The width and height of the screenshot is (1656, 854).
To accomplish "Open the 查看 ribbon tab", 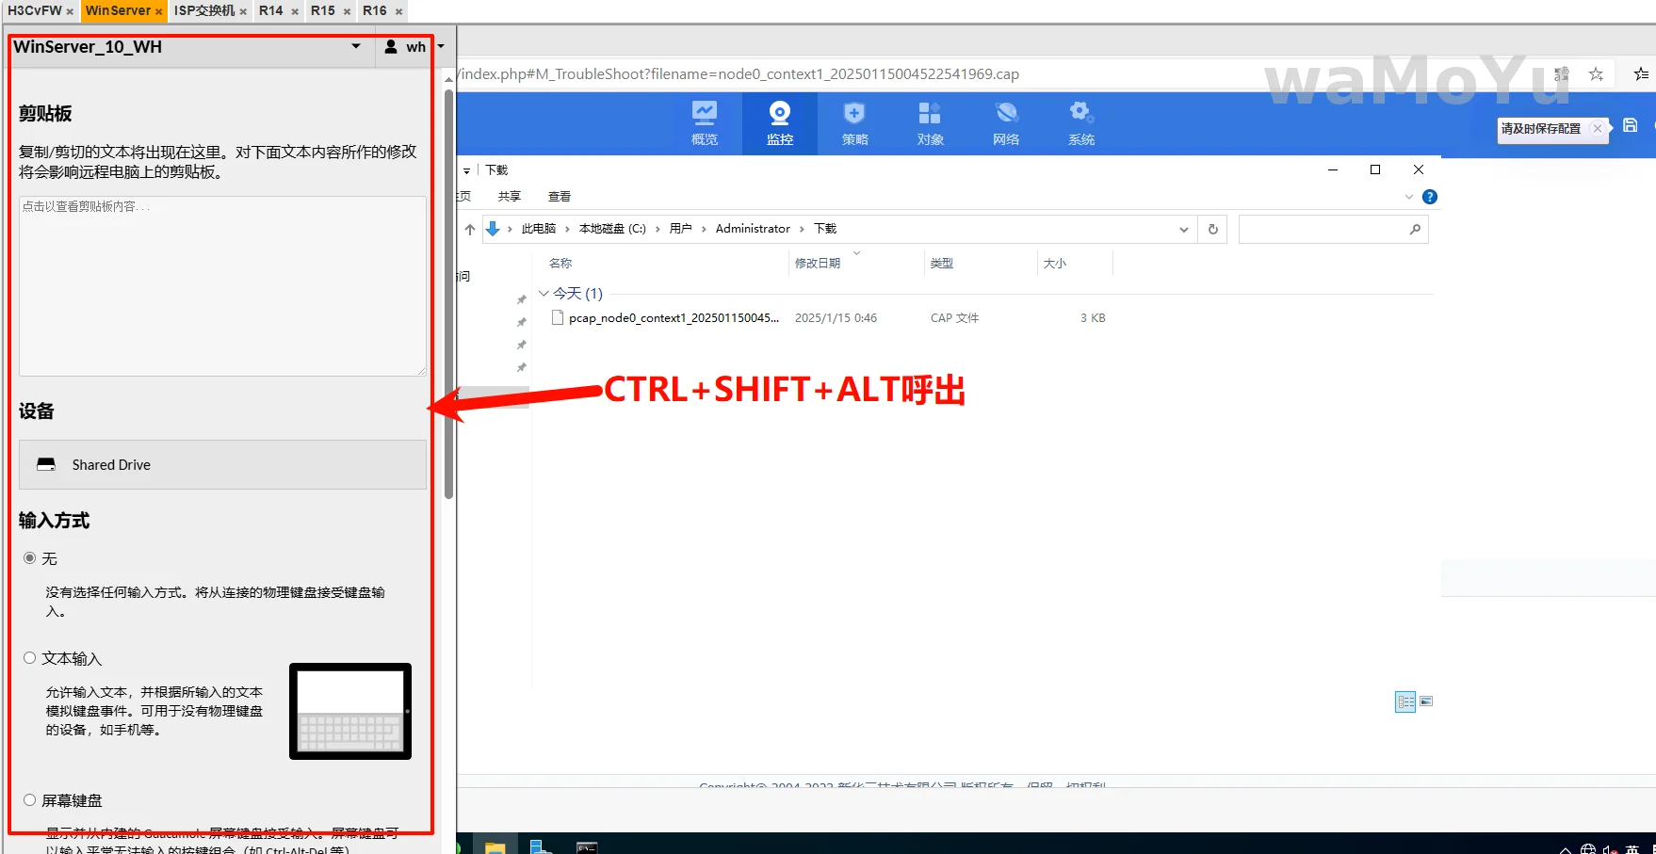I will point(560,197).
